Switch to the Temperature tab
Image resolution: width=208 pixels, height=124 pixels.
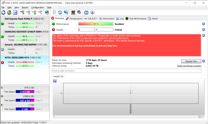point(74,19)
